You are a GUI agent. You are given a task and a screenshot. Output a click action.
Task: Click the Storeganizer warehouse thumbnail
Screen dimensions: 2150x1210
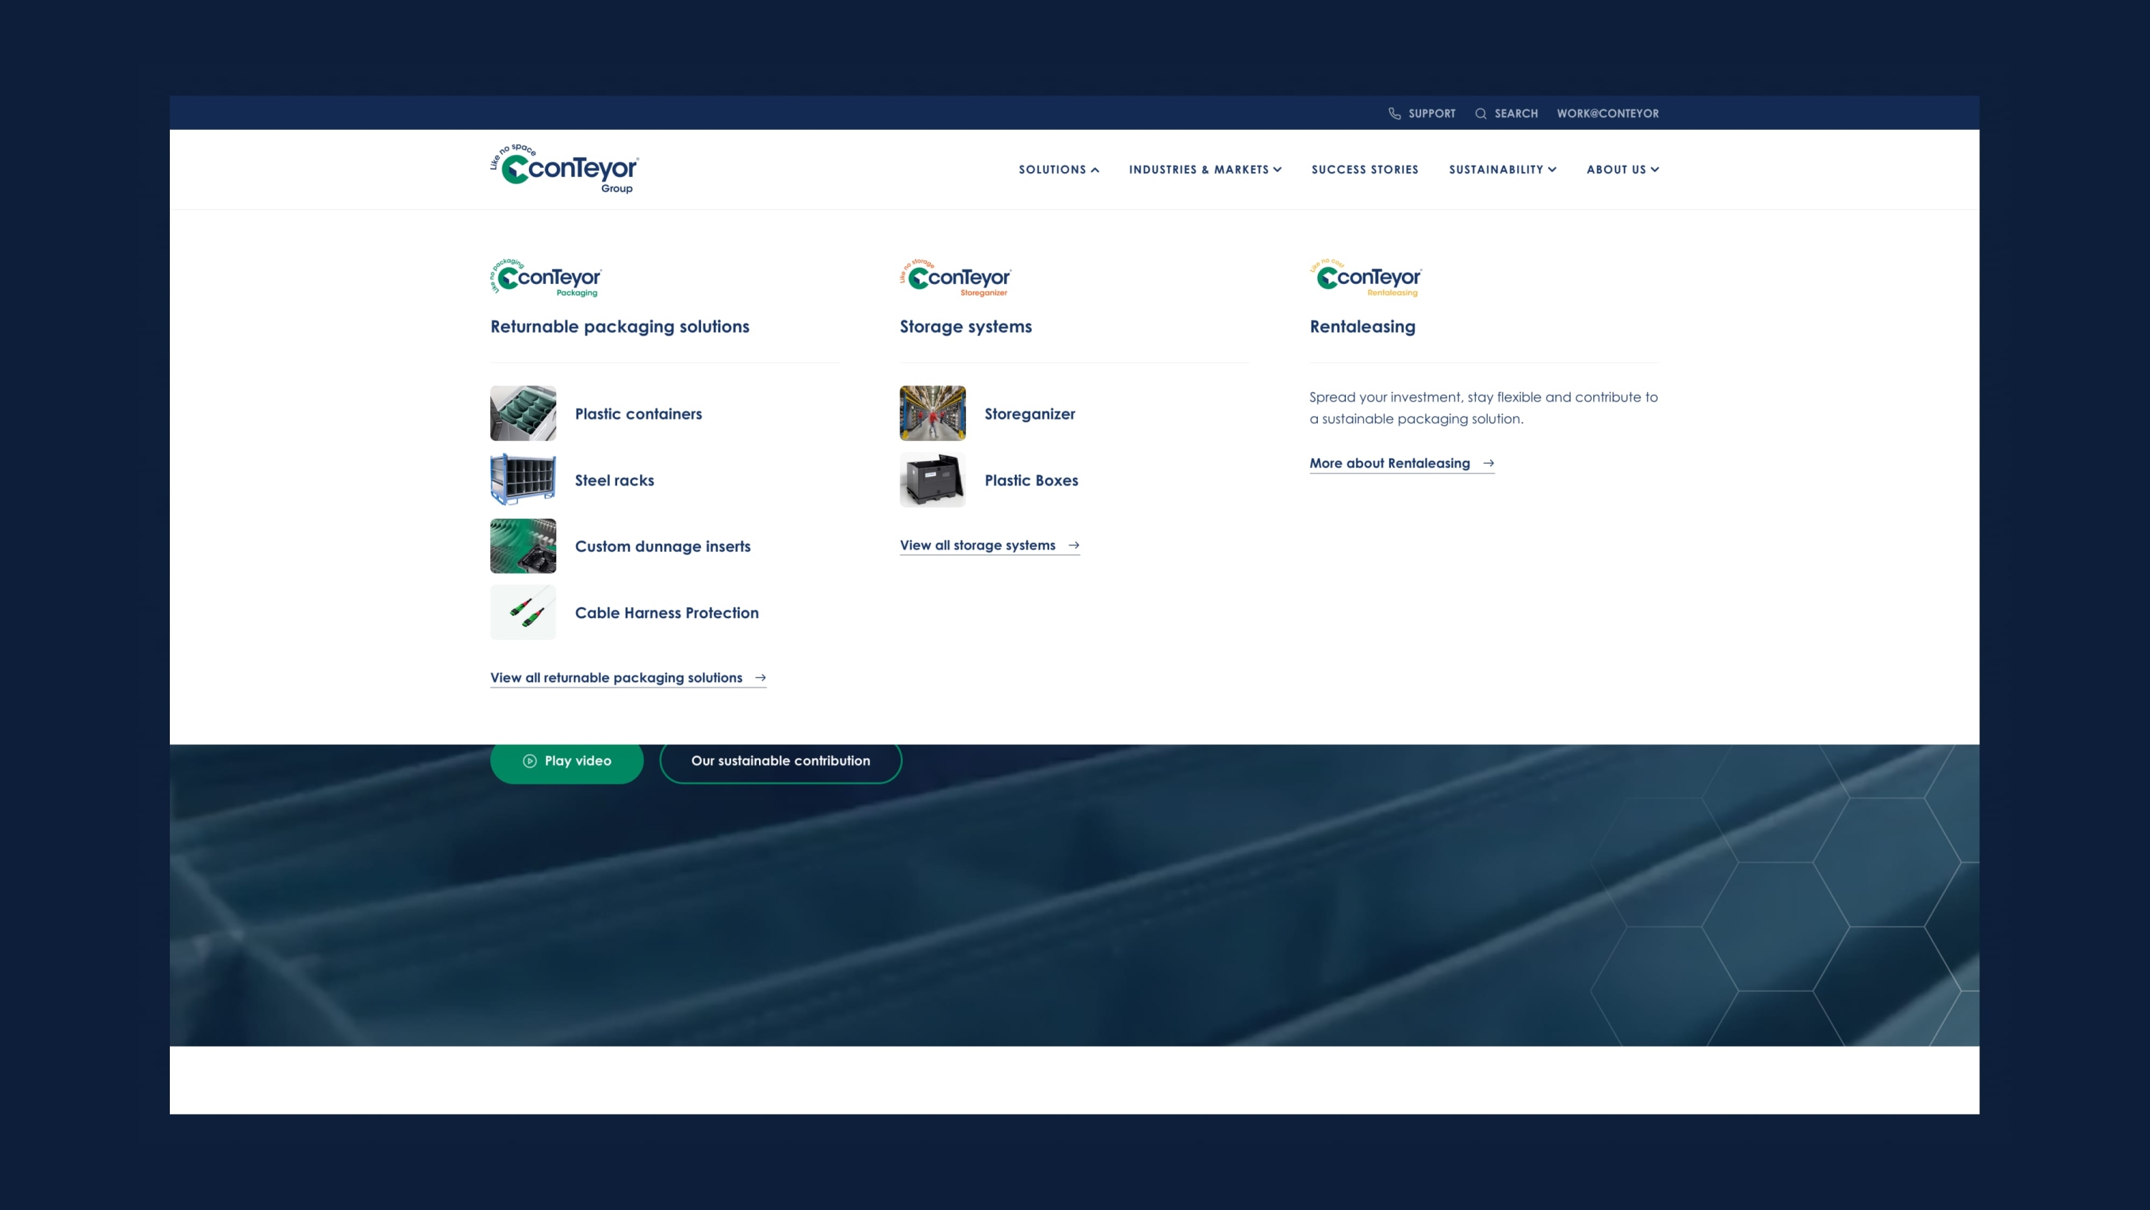pos(932,414)
